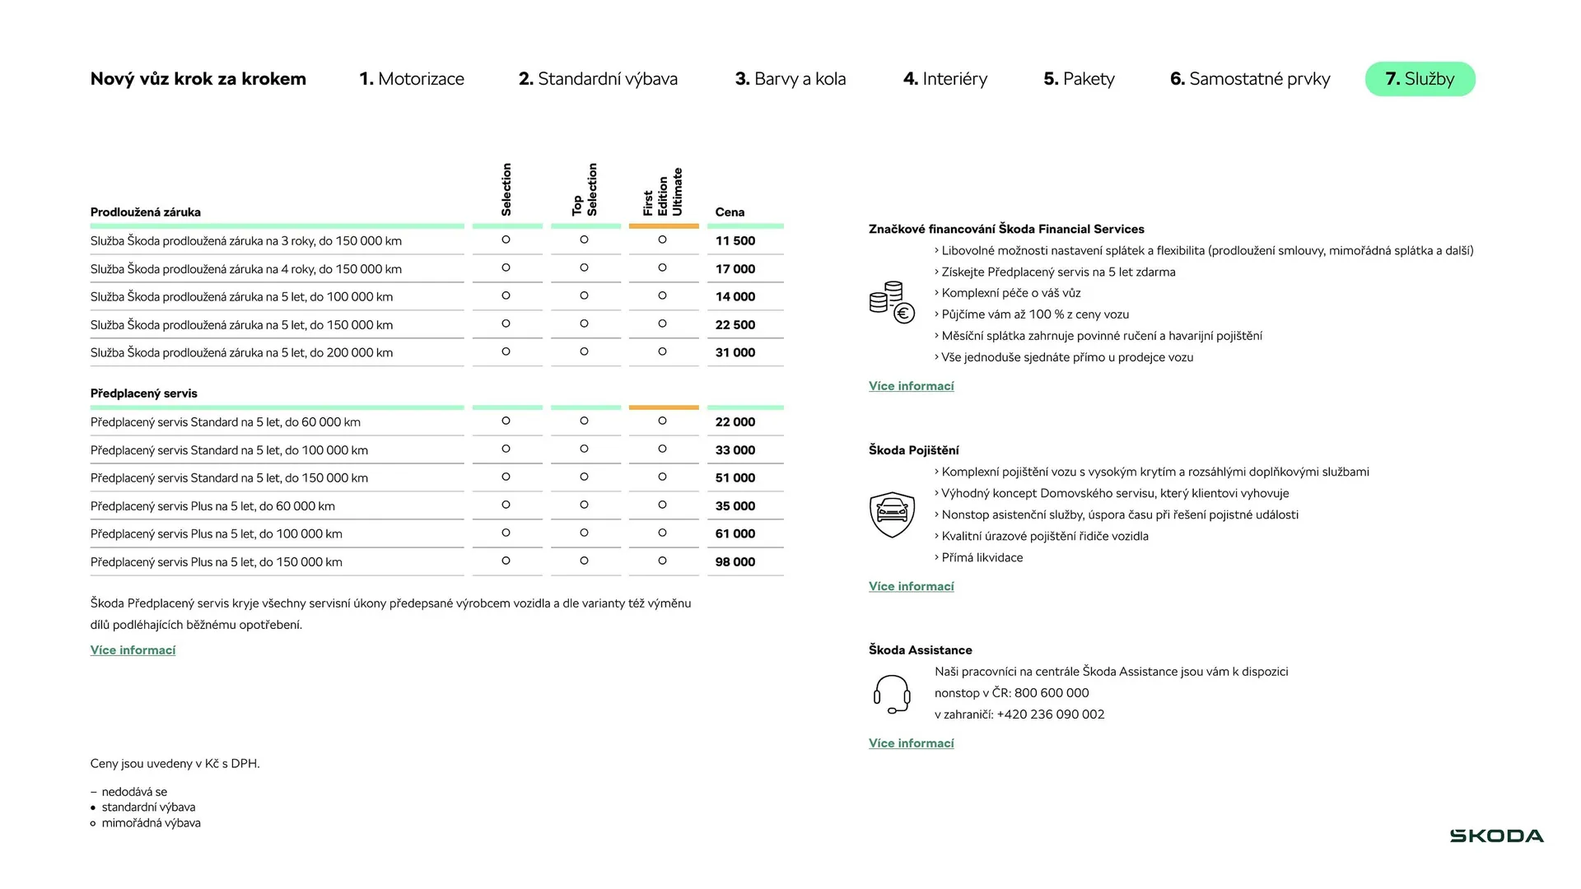Click 'Předplacený servis' section heading
1581x889 pixels.
(x=144, y=393)
